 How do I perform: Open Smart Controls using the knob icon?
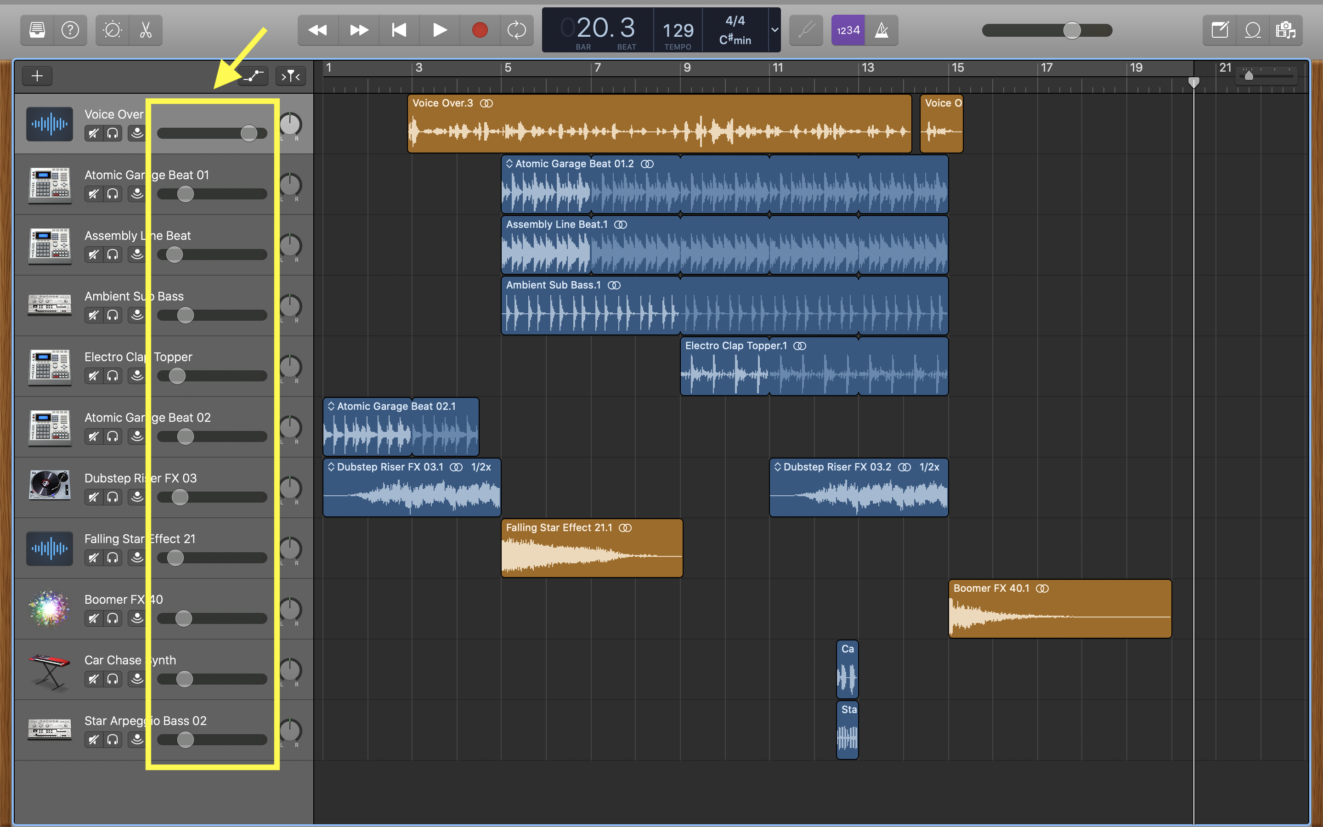(112, 30)
